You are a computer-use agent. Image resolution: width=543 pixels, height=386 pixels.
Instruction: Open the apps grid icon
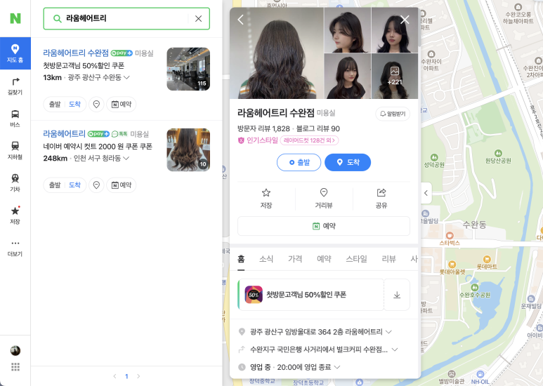(x=15, y=366)
